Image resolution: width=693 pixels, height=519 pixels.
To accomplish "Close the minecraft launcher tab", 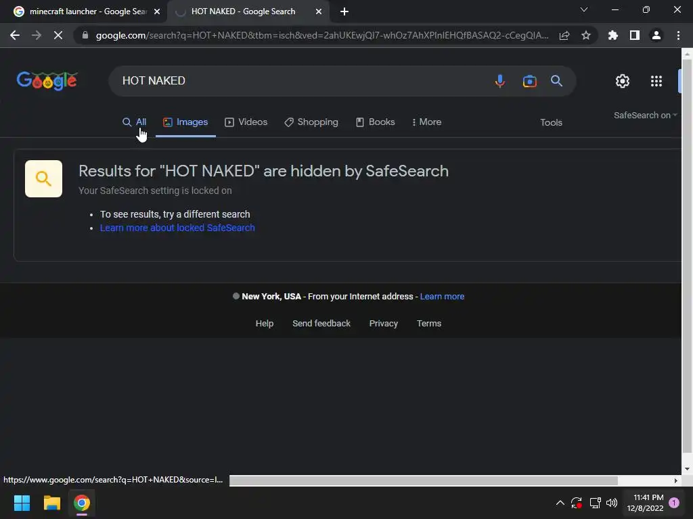I will (157, 11).
